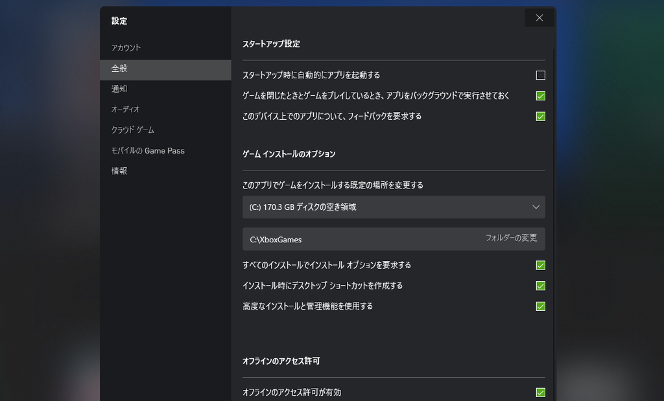The width and height of the screenshot is (664, 401).
Task: Open モバイルの Game Pass section
Action: [148, 151]
